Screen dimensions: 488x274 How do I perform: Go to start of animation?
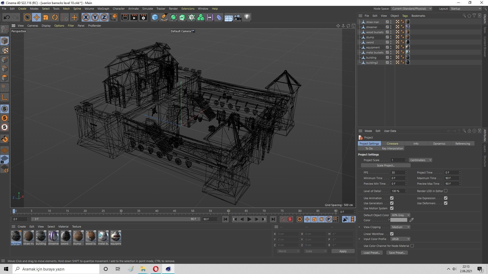tap(225, 219)
